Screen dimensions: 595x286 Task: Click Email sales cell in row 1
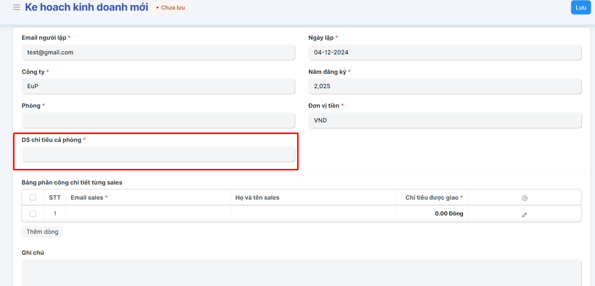[x=148, y=214]
